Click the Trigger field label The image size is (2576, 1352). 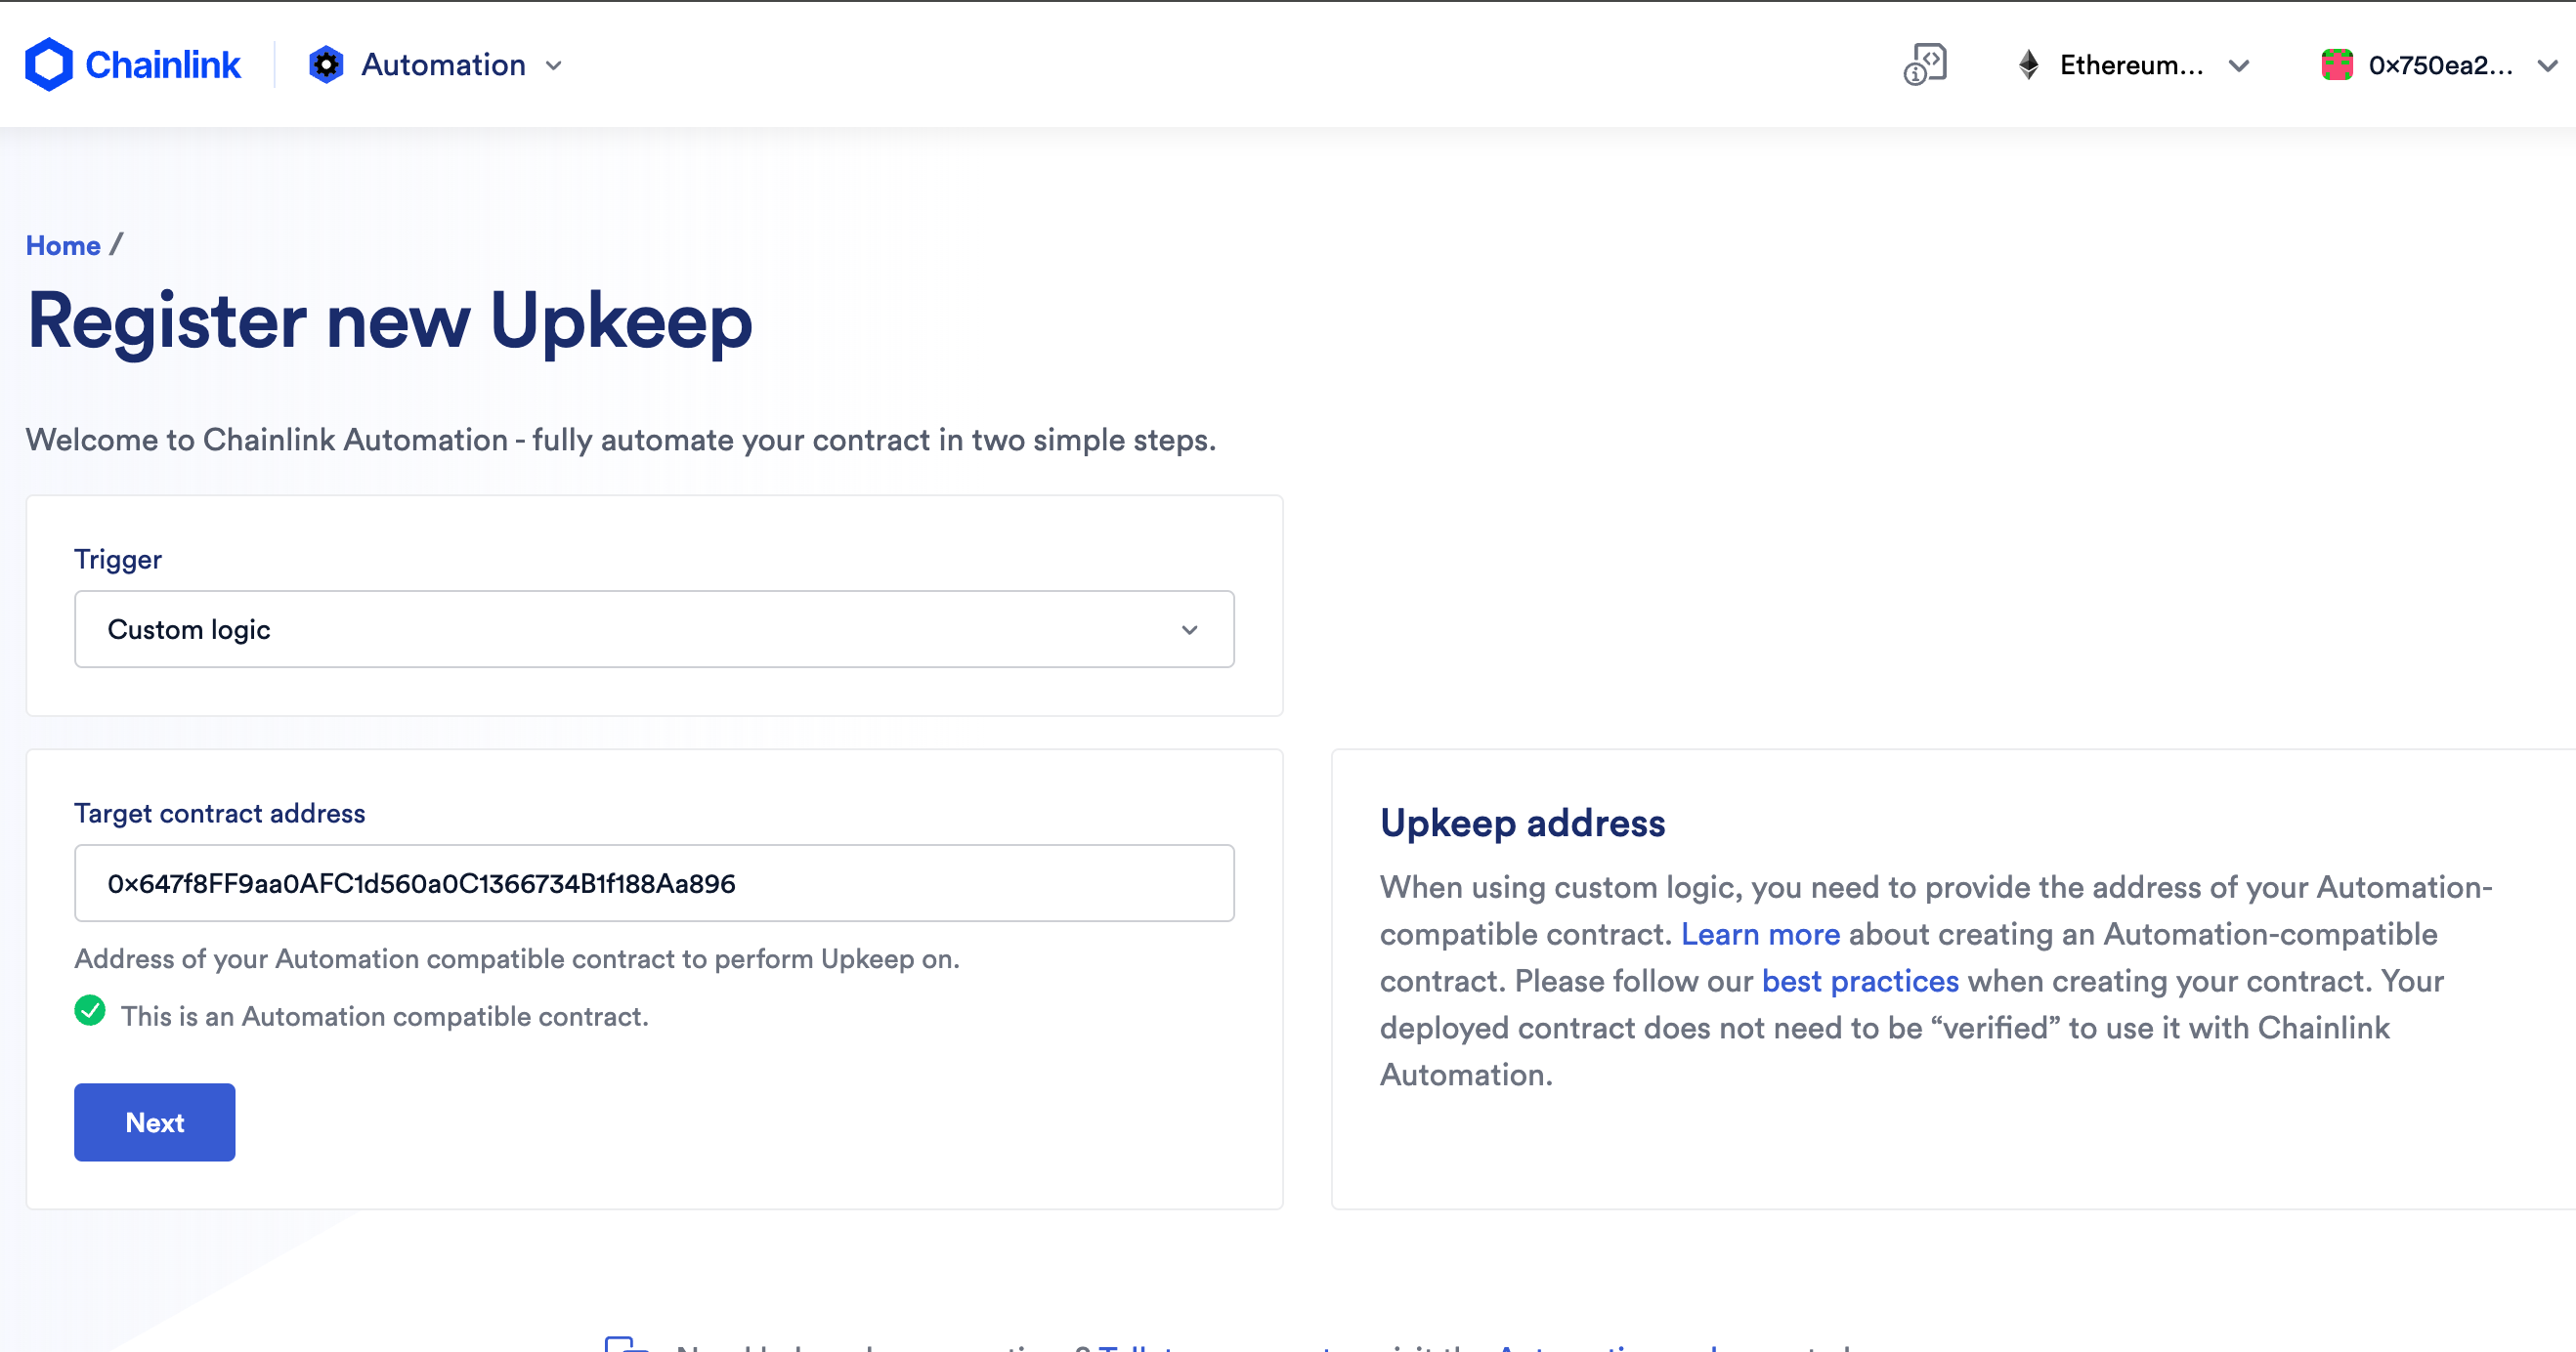tap(118, 559)
